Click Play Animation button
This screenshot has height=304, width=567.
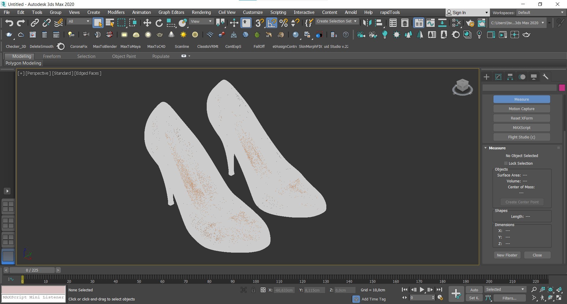pyautogui.click(x=422, y=290)
